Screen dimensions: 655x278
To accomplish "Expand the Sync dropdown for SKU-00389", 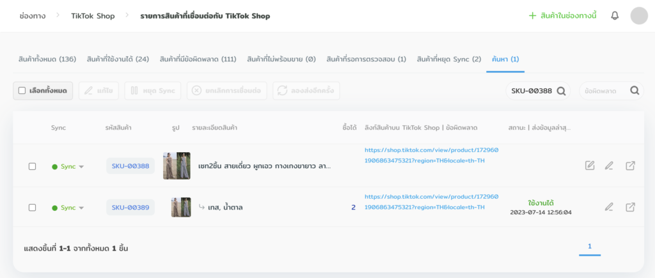I will point(81,208).
